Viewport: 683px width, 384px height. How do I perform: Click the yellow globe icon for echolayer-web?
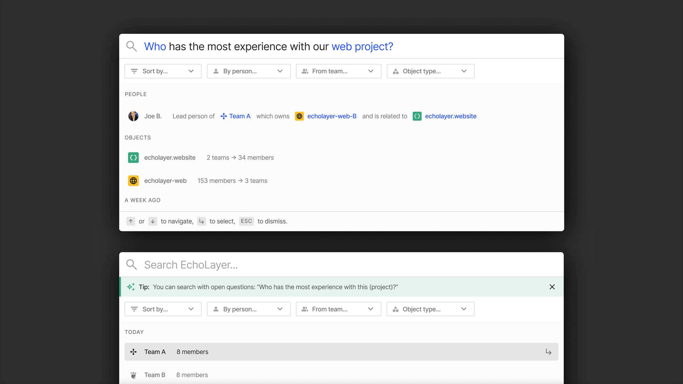pyautogui.click(x=133, y=181)
